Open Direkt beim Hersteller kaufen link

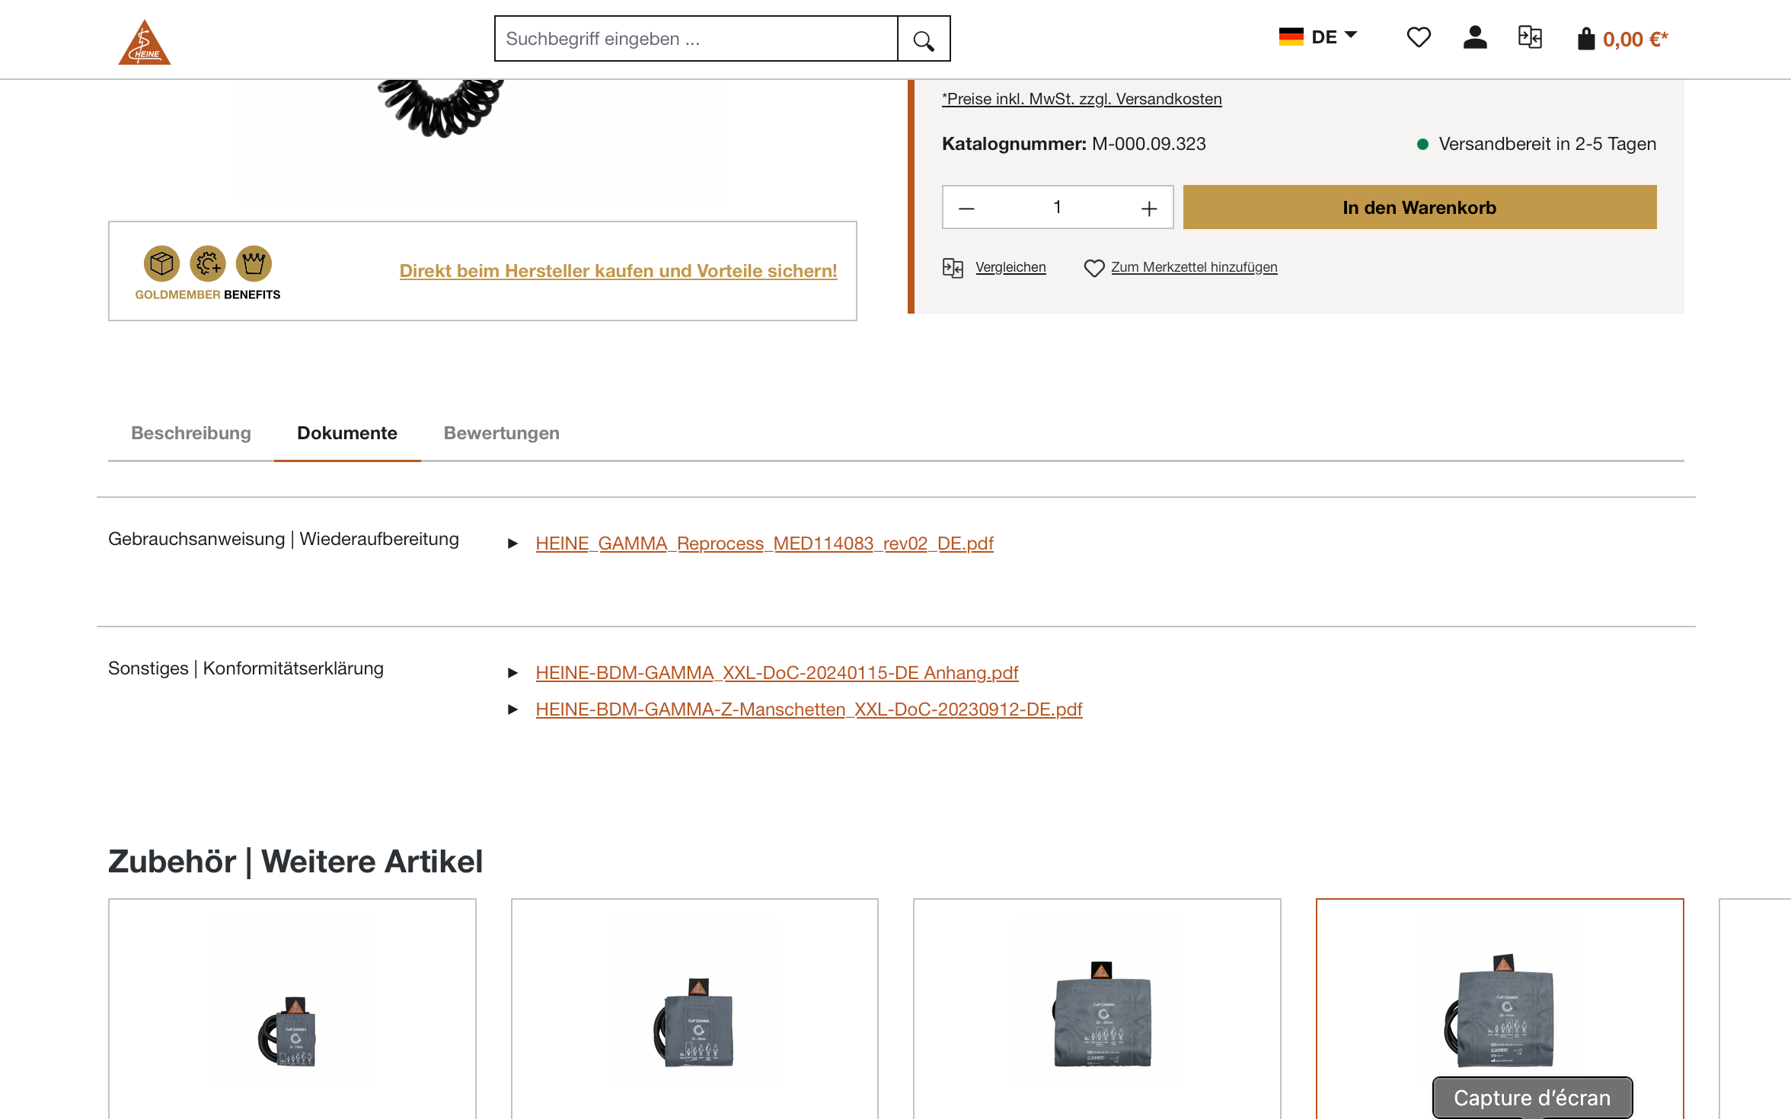[x=618, y=271]
